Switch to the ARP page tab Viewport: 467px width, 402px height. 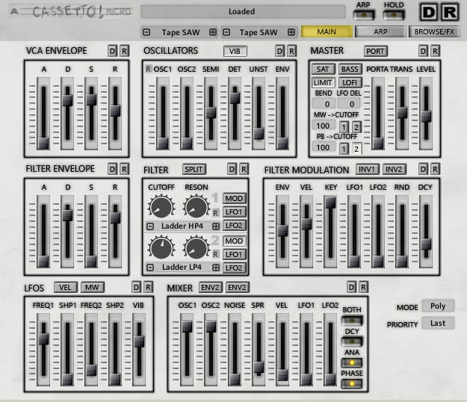(x=380, y=31)
